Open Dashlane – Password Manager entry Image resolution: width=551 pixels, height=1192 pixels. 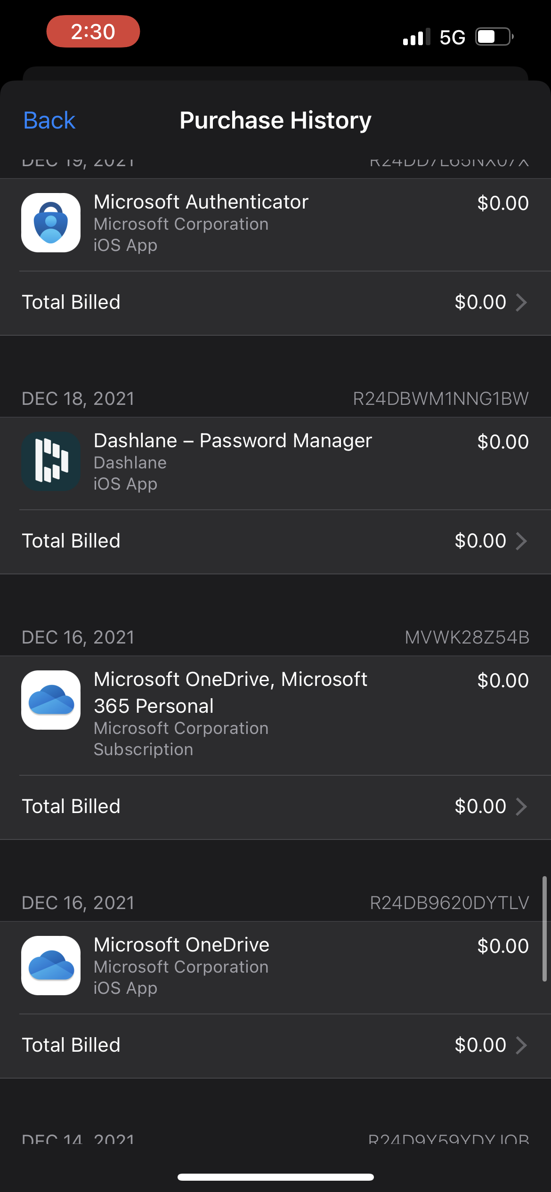pyautogui.click(x=233, y=441)
